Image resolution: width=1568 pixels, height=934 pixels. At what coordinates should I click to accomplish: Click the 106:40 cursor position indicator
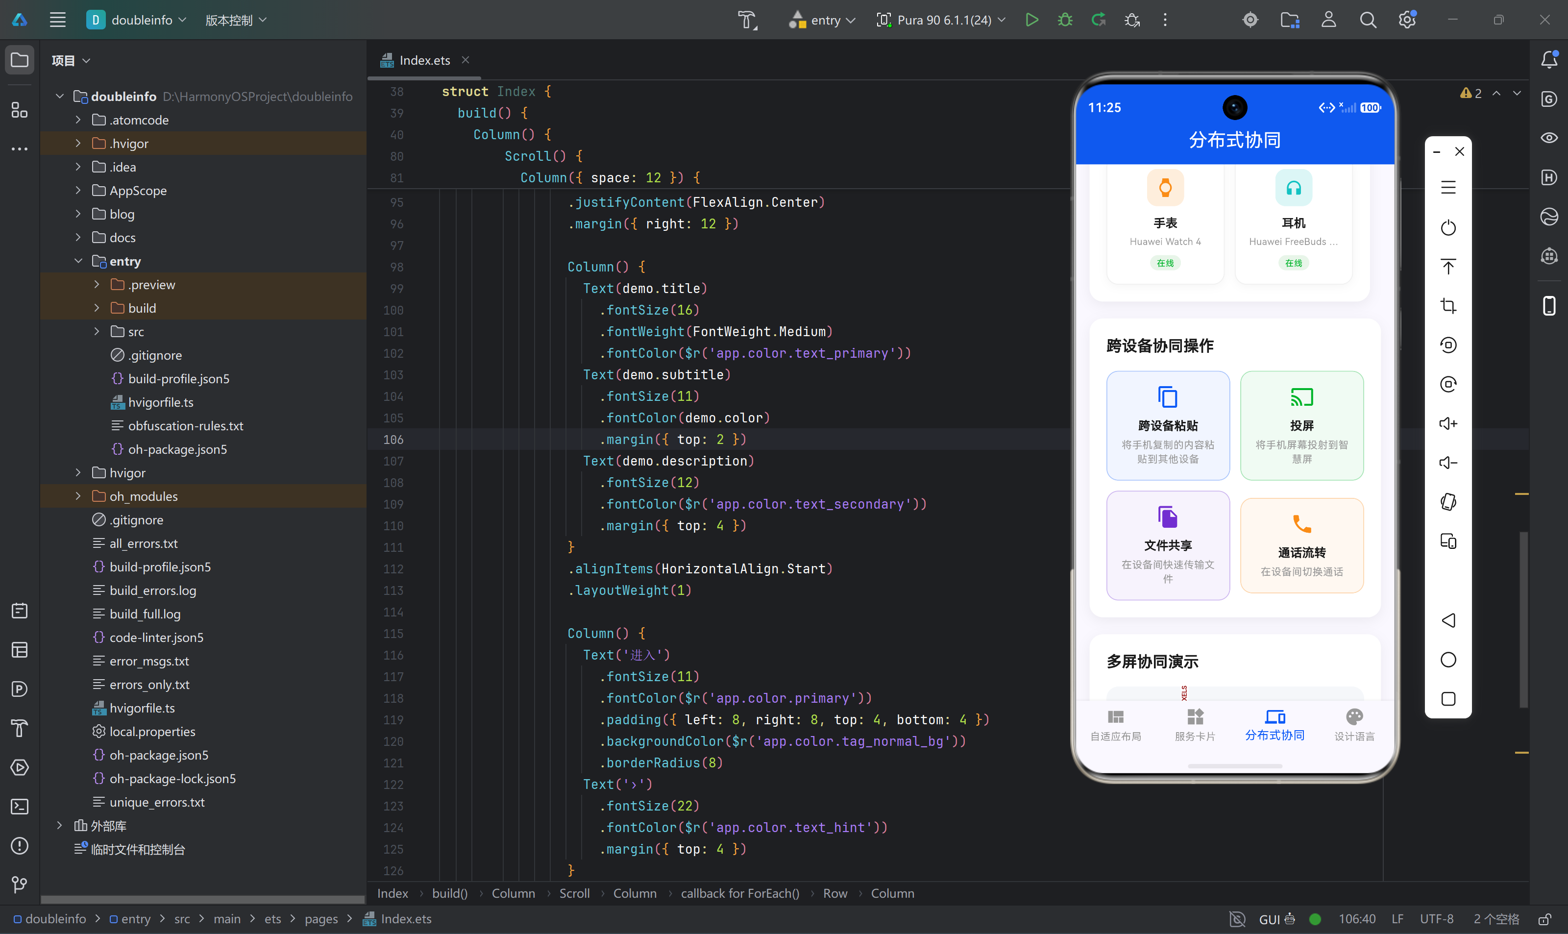click(x=1357, y=919)
